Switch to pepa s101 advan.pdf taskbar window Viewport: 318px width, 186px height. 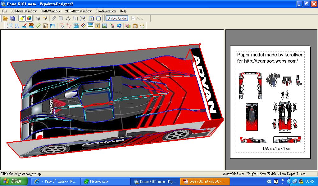pos(205,181)
